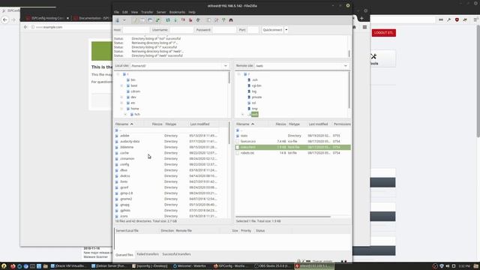The width and height of the screenshot is (480, 270).
Task: Open the Local site path dropdown
Action: pyautogui.click(x=226, y=66)
